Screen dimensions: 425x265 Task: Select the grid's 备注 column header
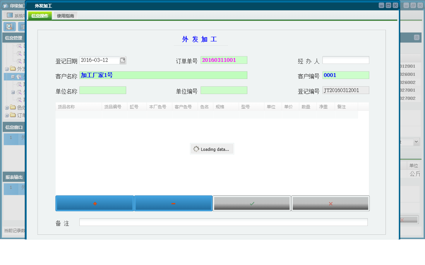(346, 107)
